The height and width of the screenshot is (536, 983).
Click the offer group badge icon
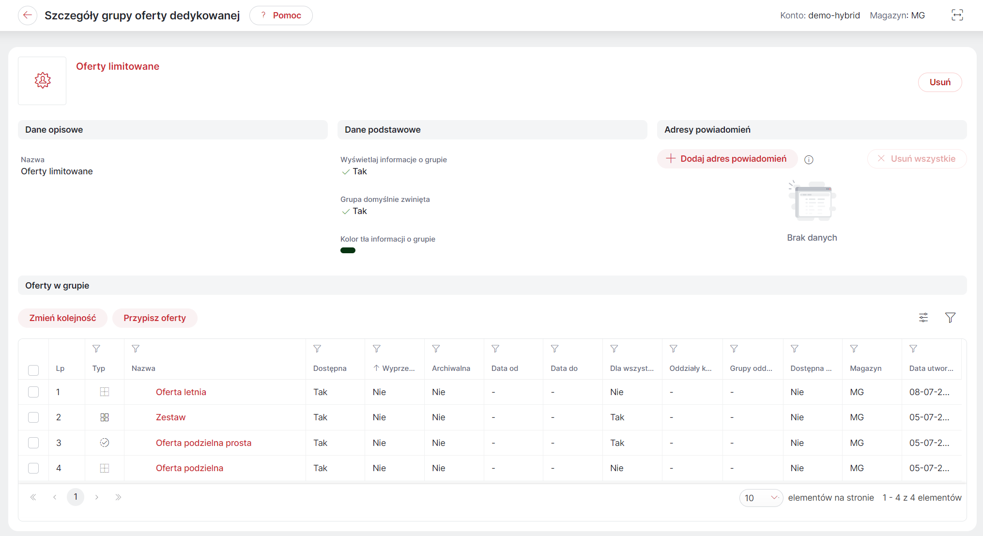pyautogui.click(x=43, y=80)
